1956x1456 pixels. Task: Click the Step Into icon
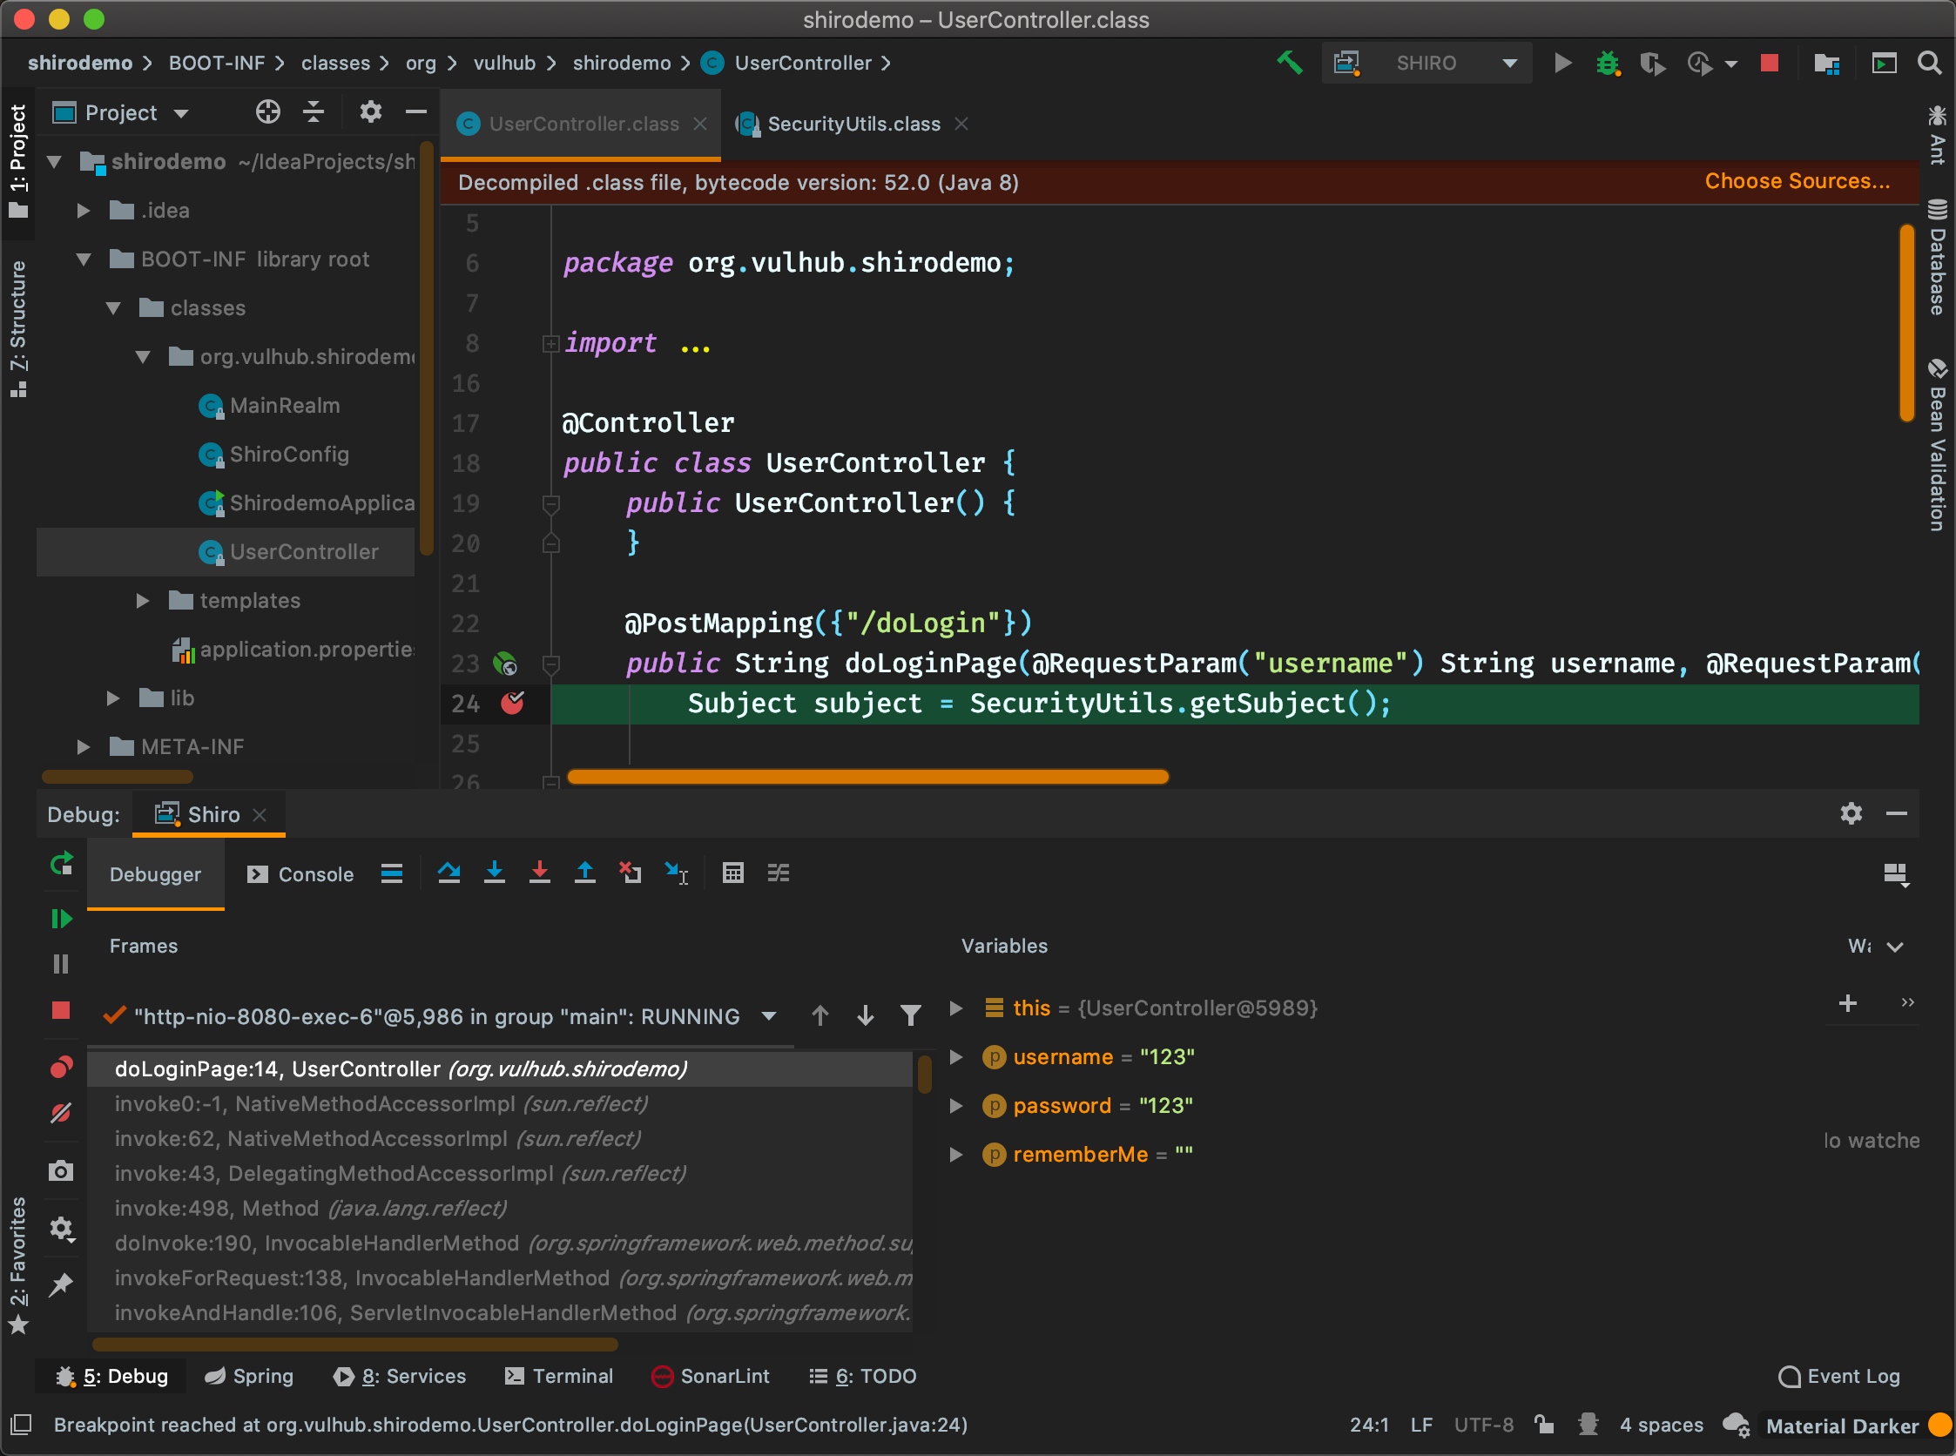point(495,873)
